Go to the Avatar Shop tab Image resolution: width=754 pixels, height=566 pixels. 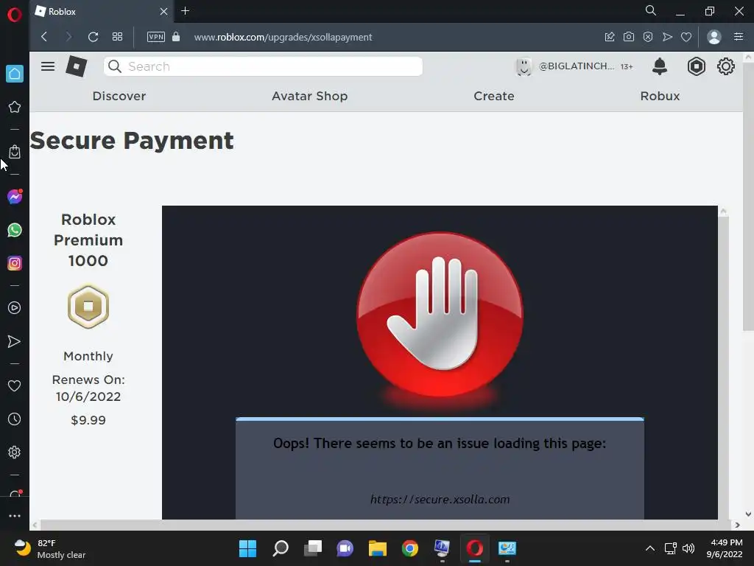(310, 96)
